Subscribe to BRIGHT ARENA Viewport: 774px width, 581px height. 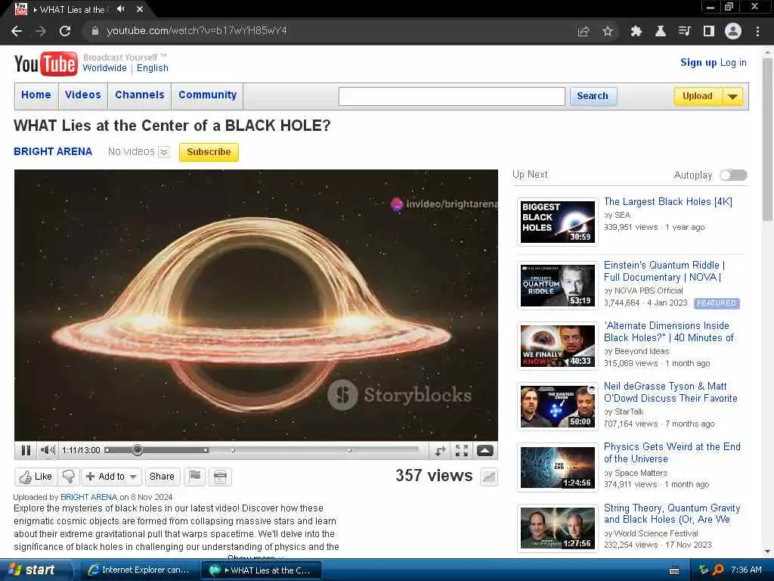pos(209,152)
